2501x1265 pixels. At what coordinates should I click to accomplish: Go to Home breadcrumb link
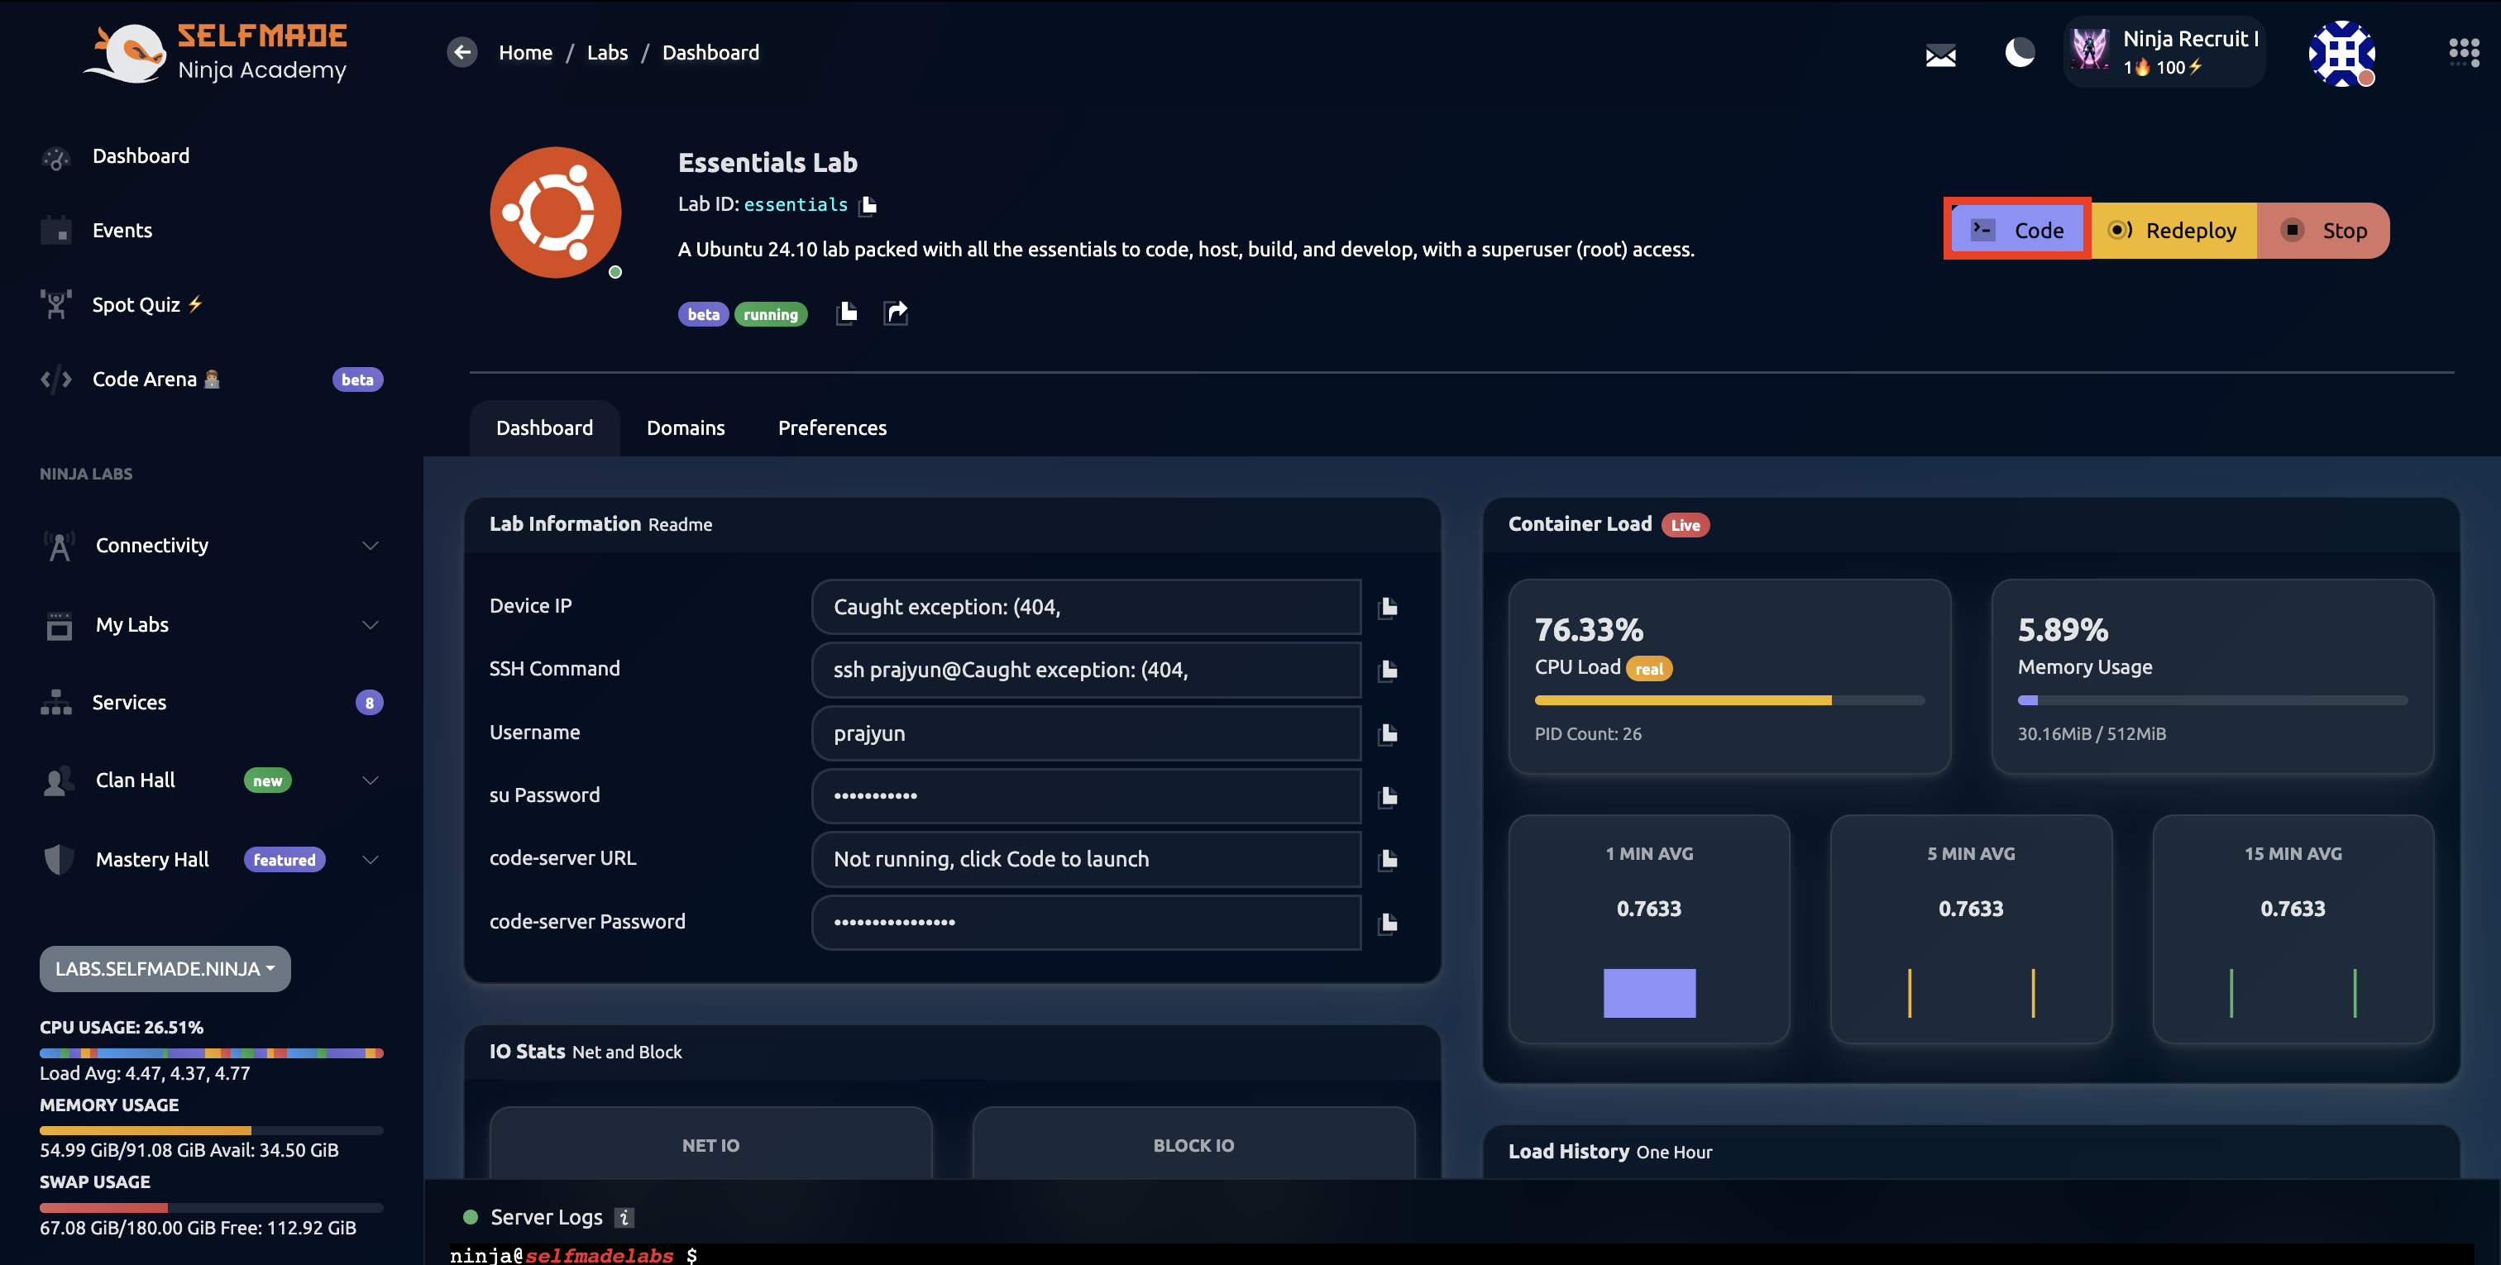click(x=525, y=52)
